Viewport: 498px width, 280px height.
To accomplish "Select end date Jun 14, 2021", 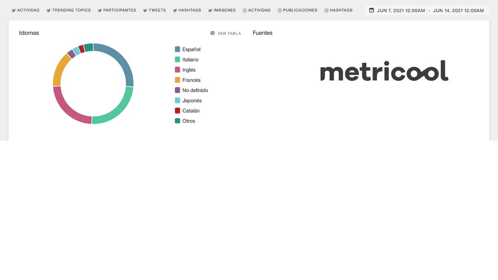I will (458, 11).
